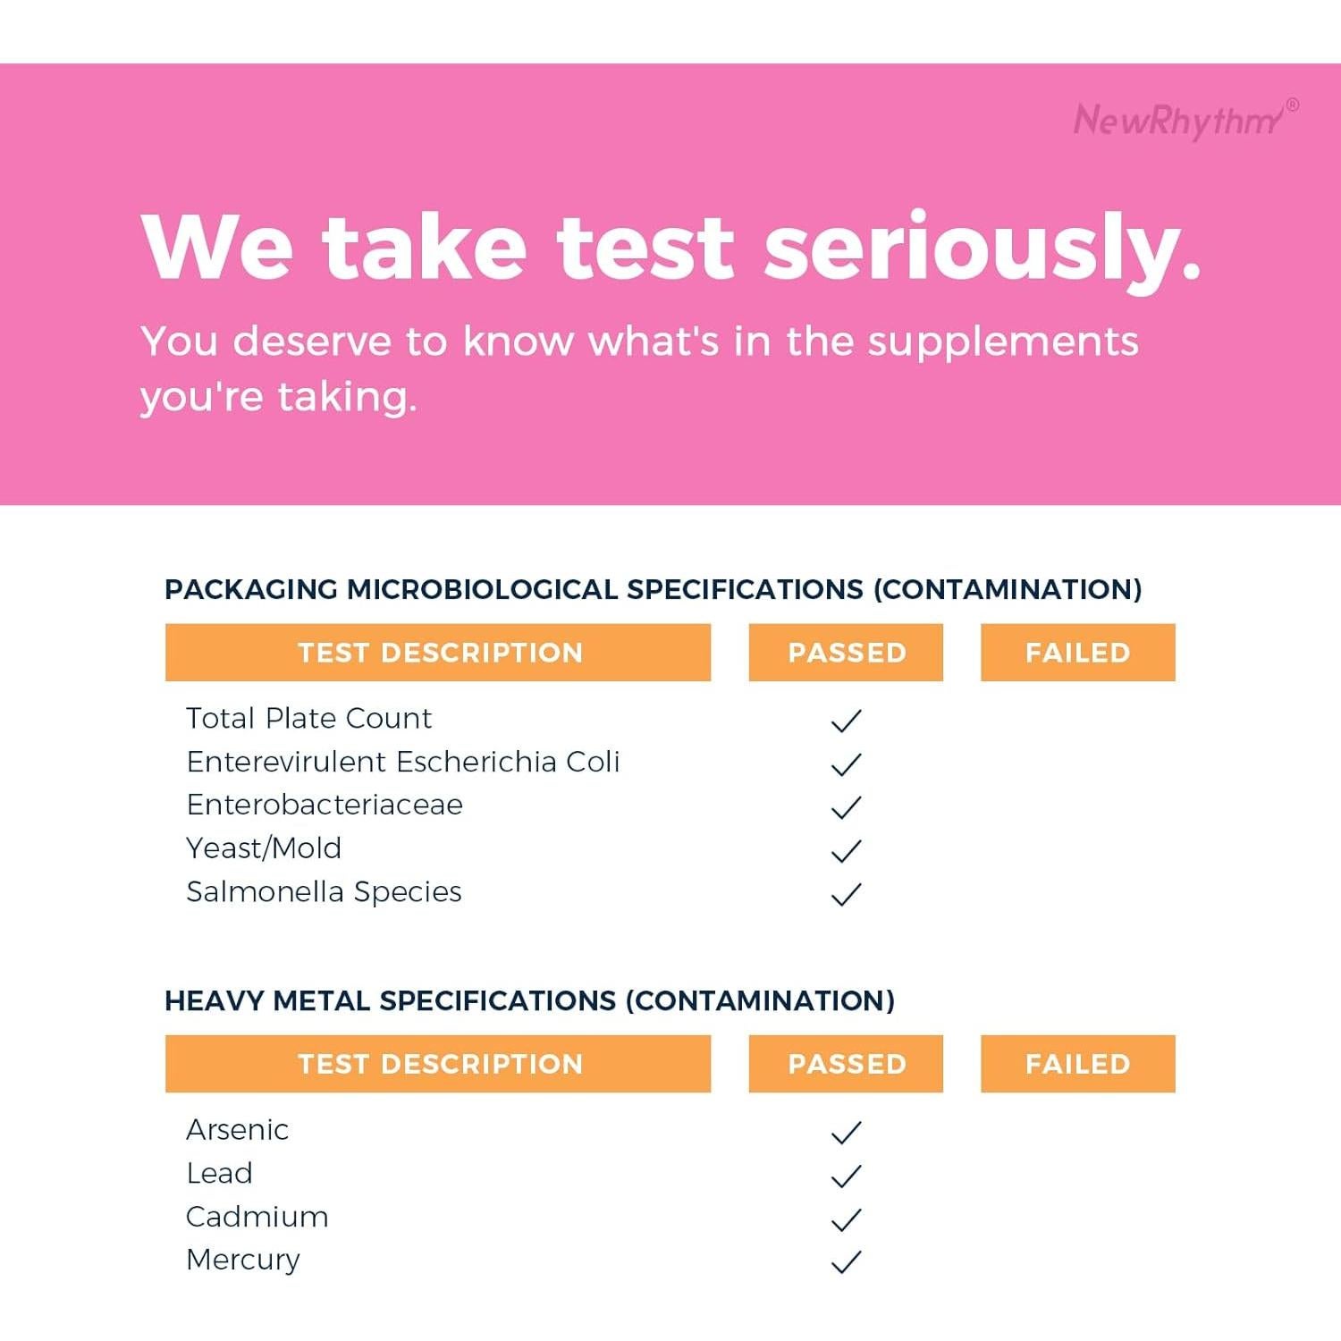Screen dimensions: 1341x1341
Task: Click the Enterobacteriaceae passed checkmark
Action: point(846,807)
